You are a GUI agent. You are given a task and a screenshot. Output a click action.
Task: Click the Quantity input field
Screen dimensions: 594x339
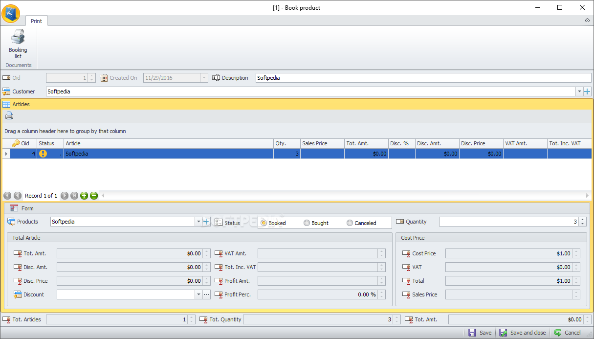(x=509, y=222)
